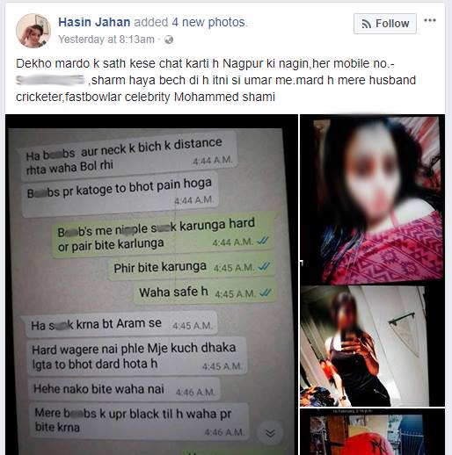Open the bottom-right partially visible photo

click(x=372, y=431)
